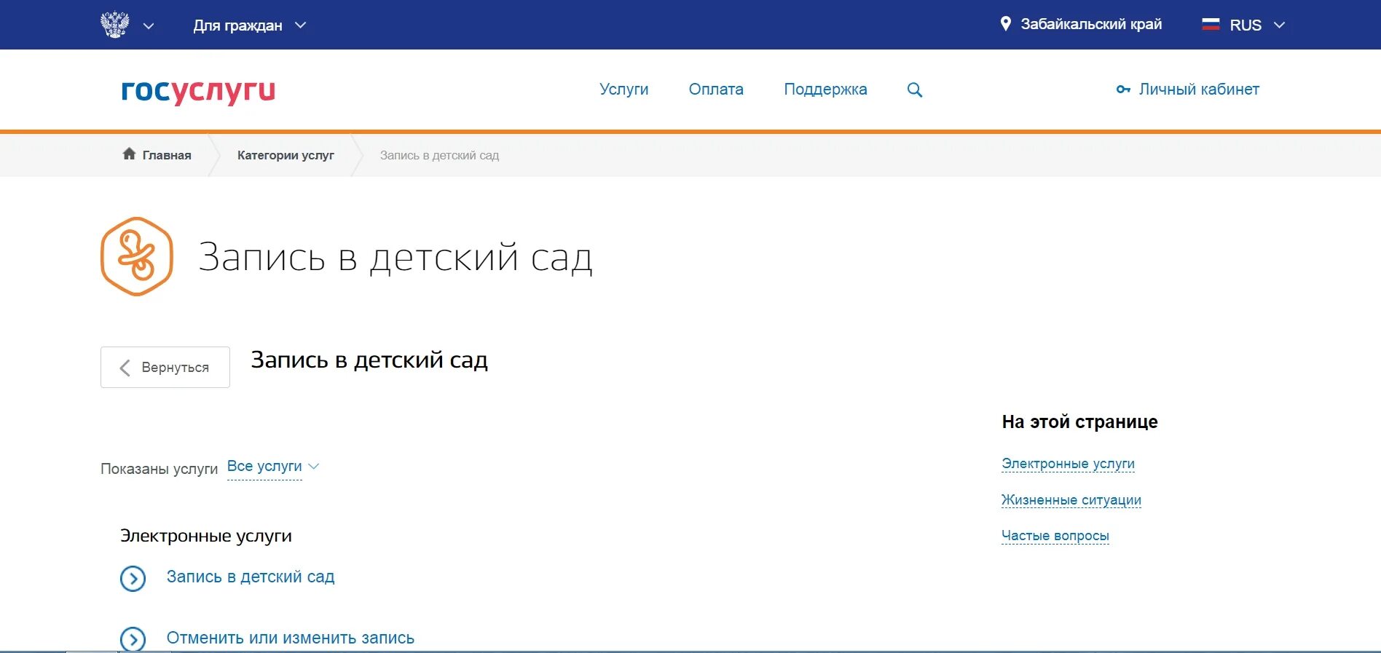Viewport: 1381px width, 653px height.
Task: Open the Для граждан dropdown
Action: (250, 25)
